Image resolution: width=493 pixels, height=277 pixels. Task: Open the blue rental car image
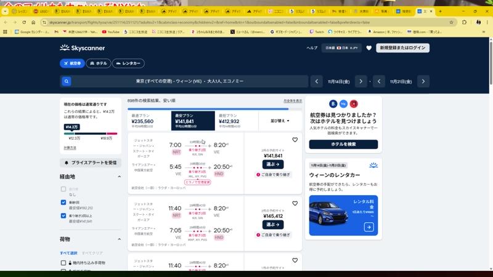tap(343, 215)
